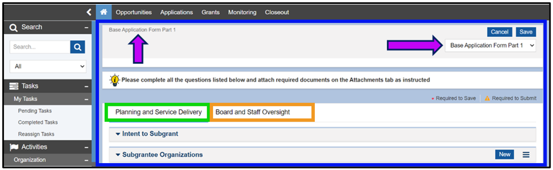This screenshot has height=170, width=553.
Task: Click the Activities flag icon
Action: 14,147
